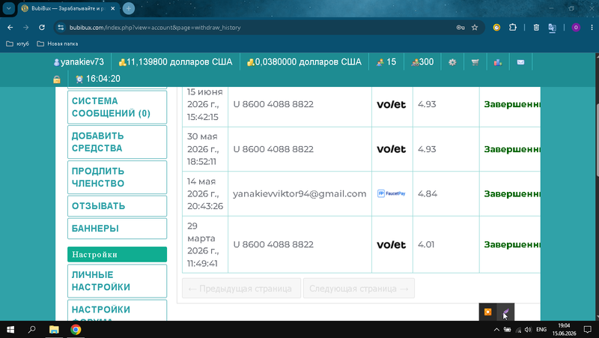This screenshot has height=338, width=599.
Task: Open the Chrome three-dot menu
Action: coord(592,27)
